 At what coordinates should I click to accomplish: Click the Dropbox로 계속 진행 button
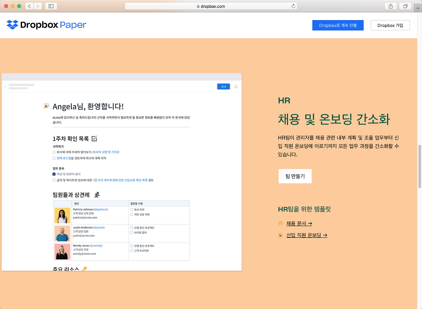(x=338, y=25)
